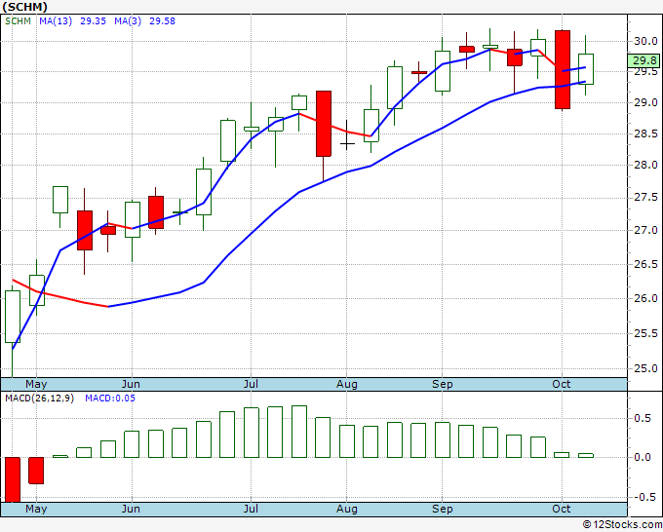Select Jun on the price chart date axis
Viewport: 663px width, 532px height.
(x=131, y=385)
